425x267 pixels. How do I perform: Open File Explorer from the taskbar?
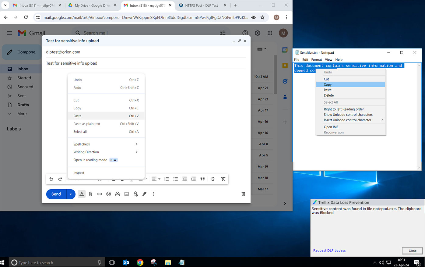tap(168, 262)
